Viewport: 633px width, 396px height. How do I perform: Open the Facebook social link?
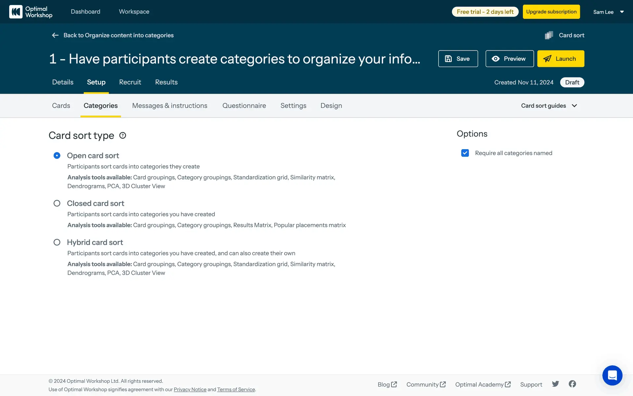(572, 384)
